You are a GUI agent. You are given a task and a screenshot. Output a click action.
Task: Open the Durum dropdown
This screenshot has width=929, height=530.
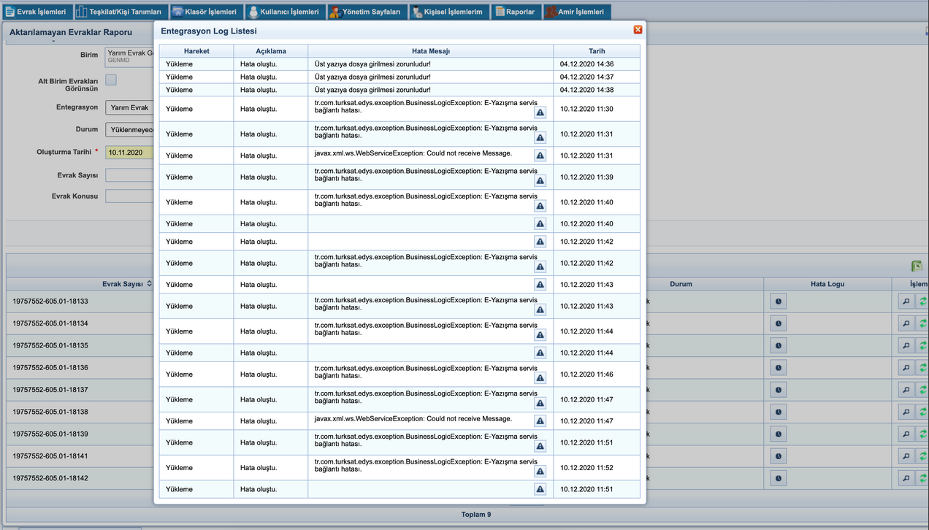129,129
